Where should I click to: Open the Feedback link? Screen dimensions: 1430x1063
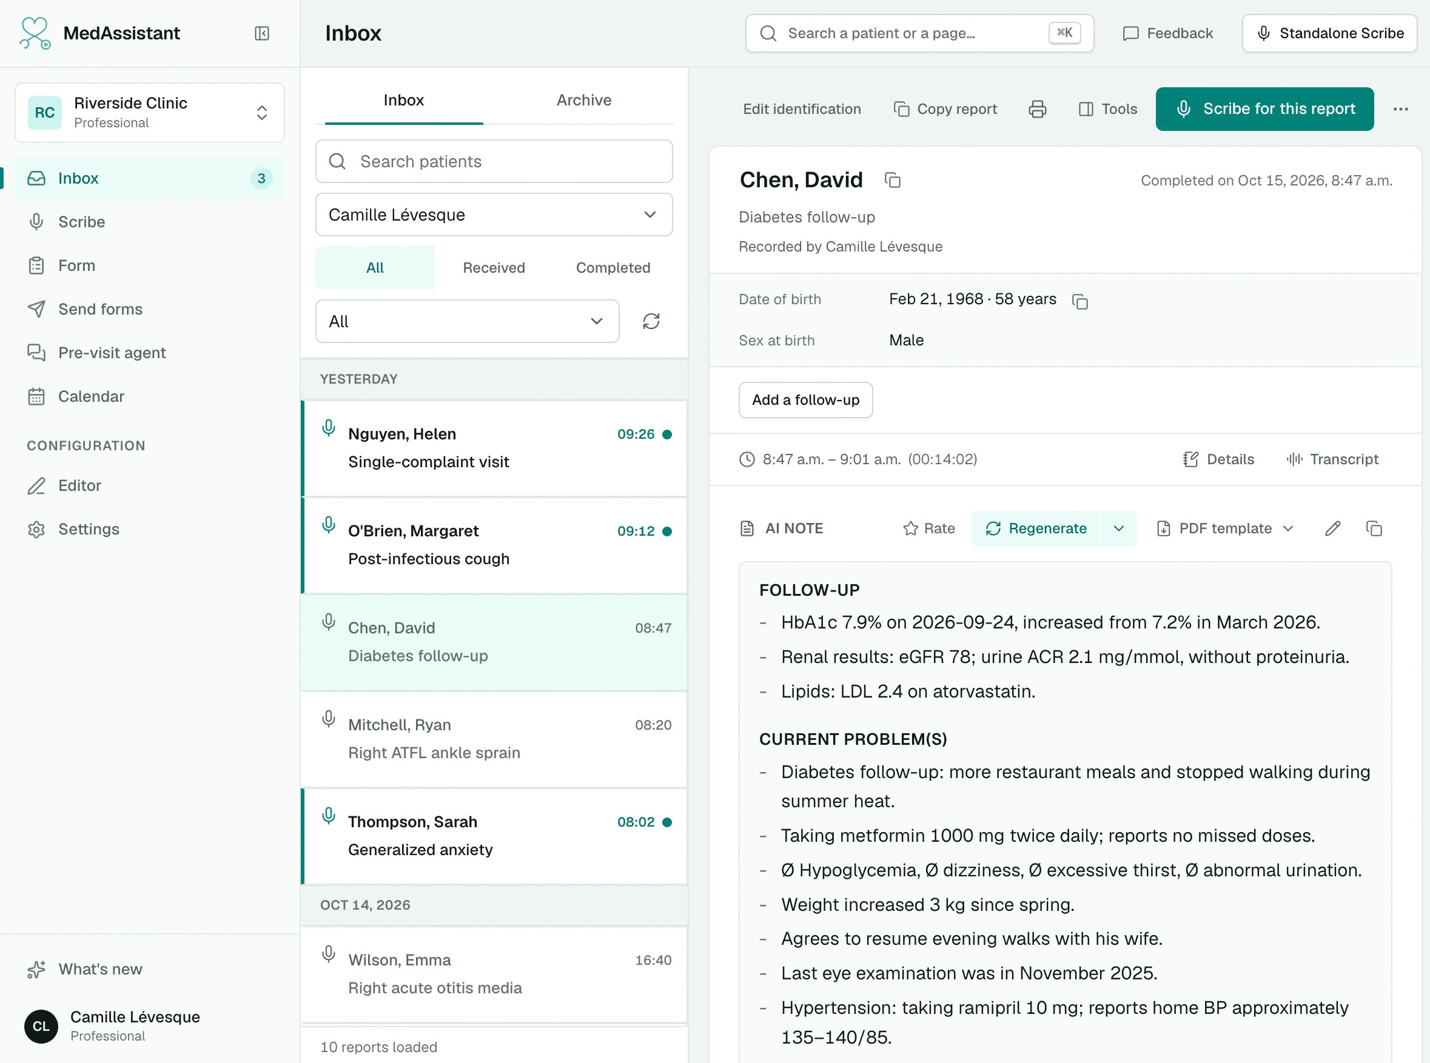coord(1167,33)
